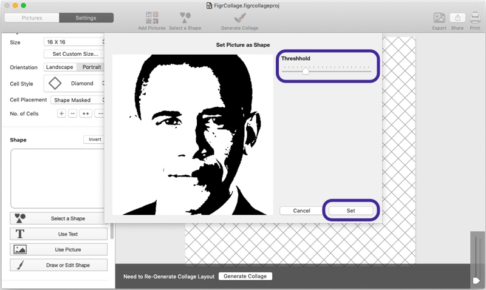This screenshot has height=290, width=486.
Task: Confirm with the Set button
Action: click(351, 211)
